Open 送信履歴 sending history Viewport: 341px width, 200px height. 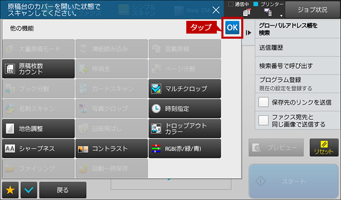(x=298, y=48)
